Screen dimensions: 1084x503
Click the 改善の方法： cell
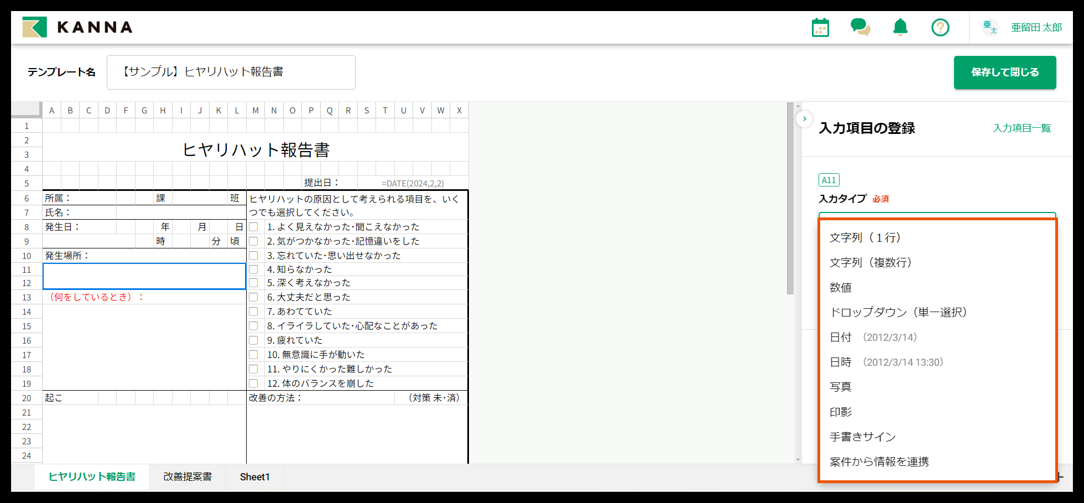[x=320, y=398]
